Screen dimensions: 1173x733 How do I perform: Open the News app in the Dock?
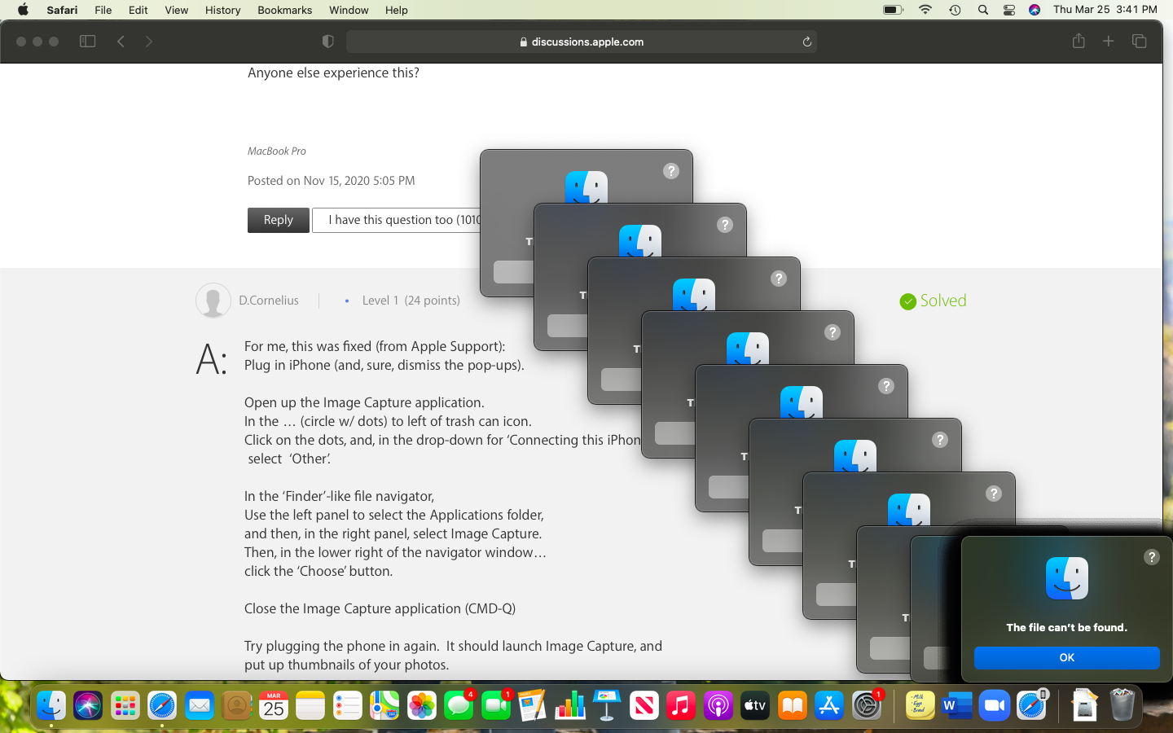click(644, 705)
